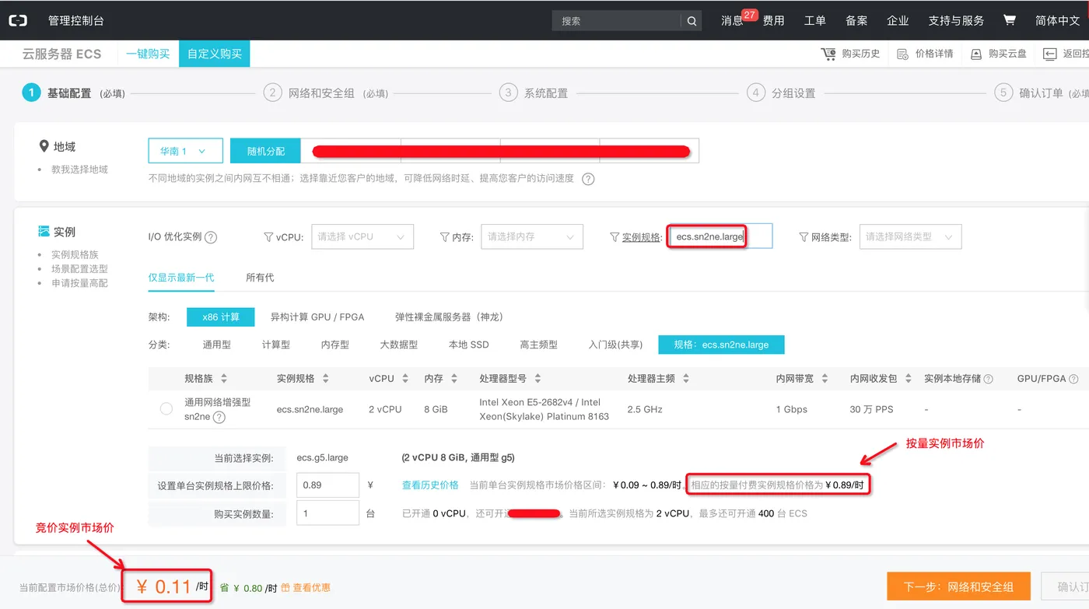1089x609 pixels.
Task: Open the 请选择网络类型 dropdown
Action: click(910, 237)
